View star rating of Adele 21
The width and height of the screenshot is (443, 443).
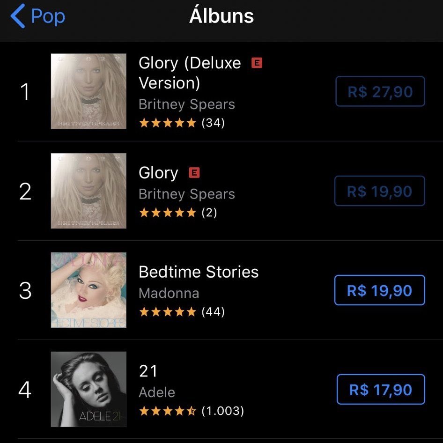coord(168,411)
